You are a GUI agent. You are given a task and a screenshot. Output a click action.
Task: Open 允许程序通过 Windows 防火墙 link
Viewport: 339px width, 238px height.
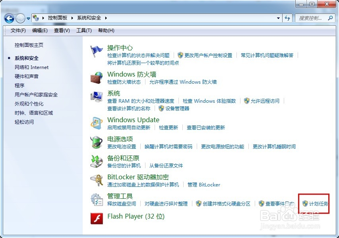click(183, 82)
